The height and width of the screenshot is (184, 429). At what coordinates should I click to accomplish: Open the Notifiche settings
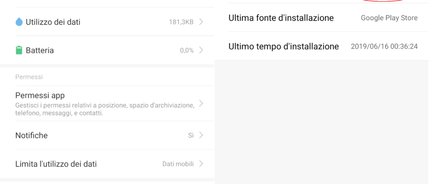(32, 135)
